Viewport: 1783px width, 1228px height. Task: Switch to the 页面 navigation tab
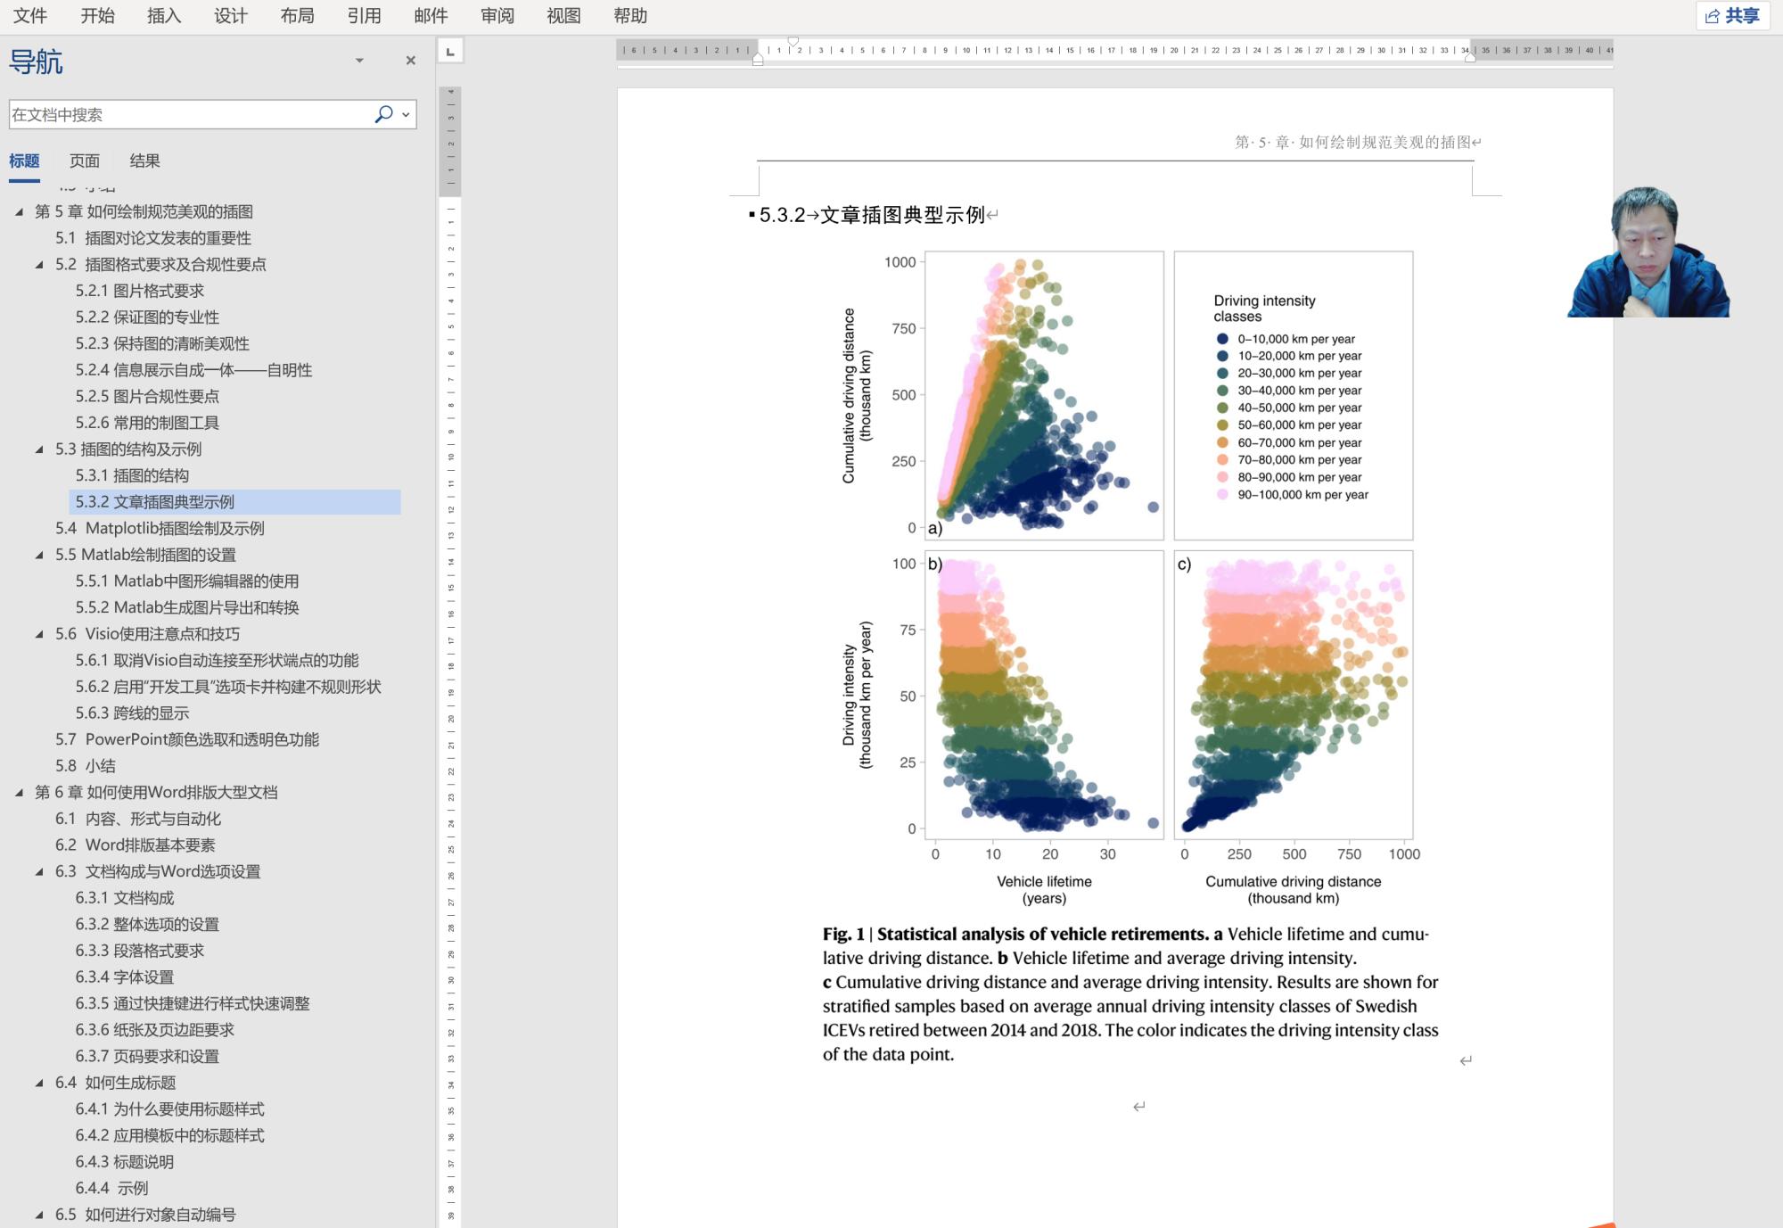[85, 161]
